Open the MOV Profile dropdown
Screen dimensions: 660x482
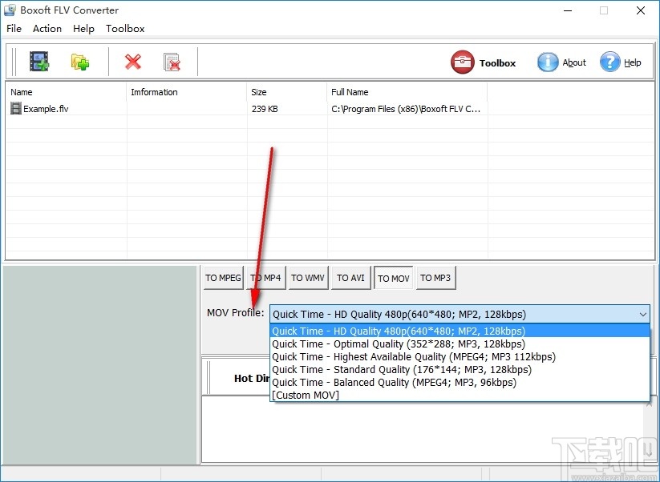point(642,314)
